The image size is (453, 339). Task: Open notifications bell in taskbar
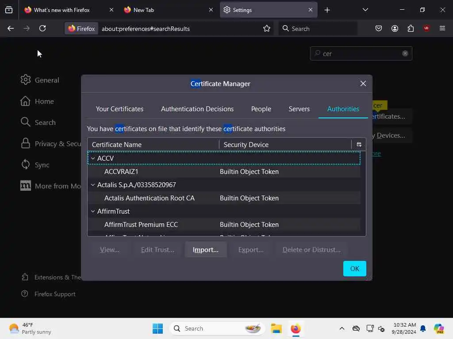(423, 328)
